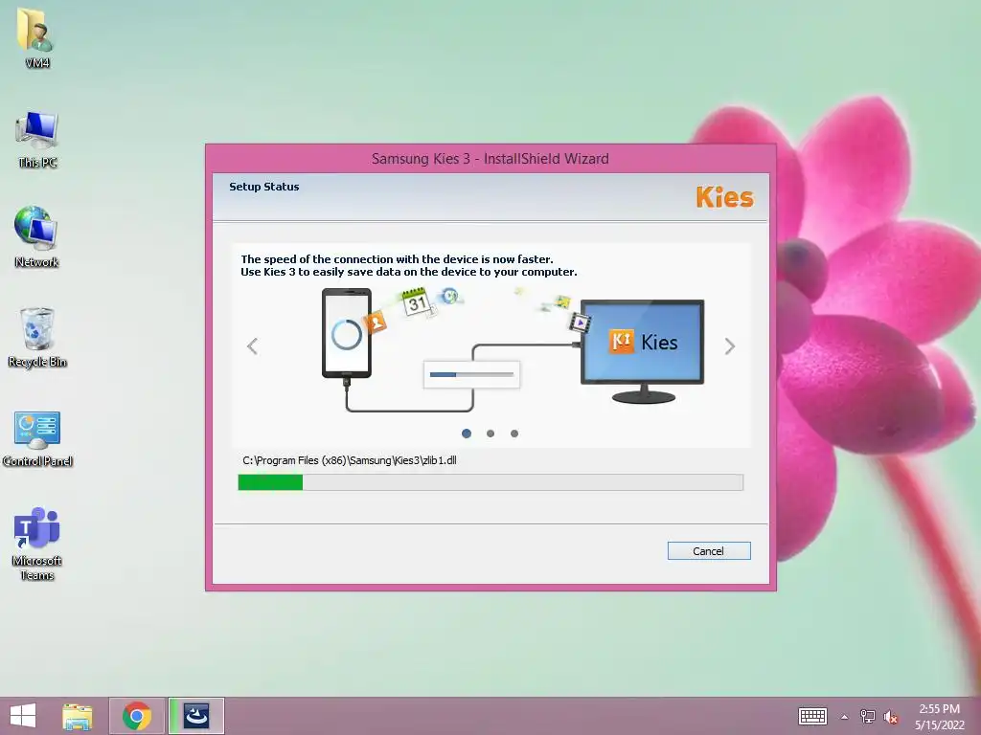Select the third slide indicator dot

514,434
